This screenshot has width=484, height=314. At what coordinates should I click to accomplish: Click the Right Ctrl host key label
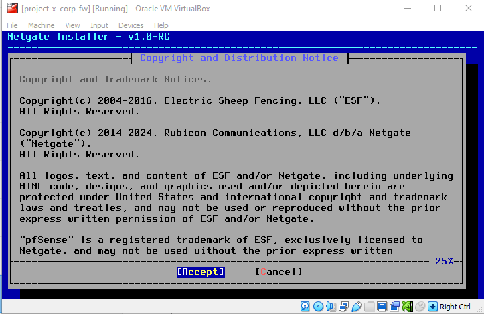pyautogui.click(x=455, y=307)
